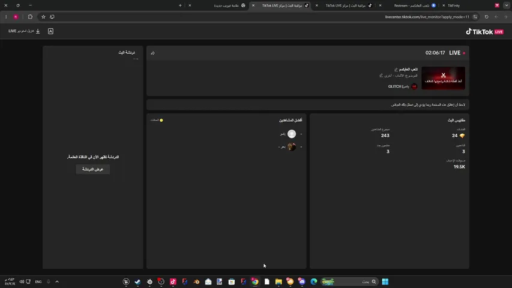Screen dimensions: 512x288
Task: Click the share arrow icon in LIVE header
Action: 153,53
